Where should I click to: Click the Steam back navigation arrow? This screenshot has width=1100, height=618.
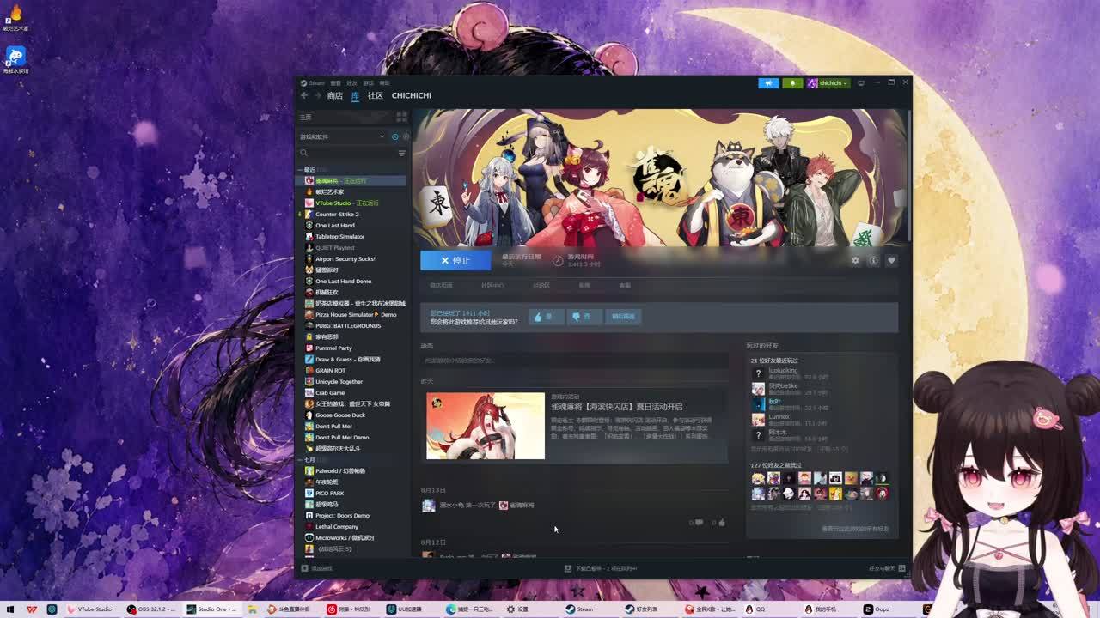click(x=304, y=95)
